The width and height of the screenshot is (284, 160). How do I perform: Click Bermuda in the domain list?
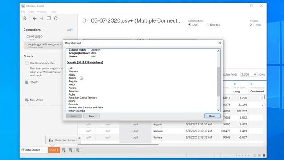[x=73, y=104]
